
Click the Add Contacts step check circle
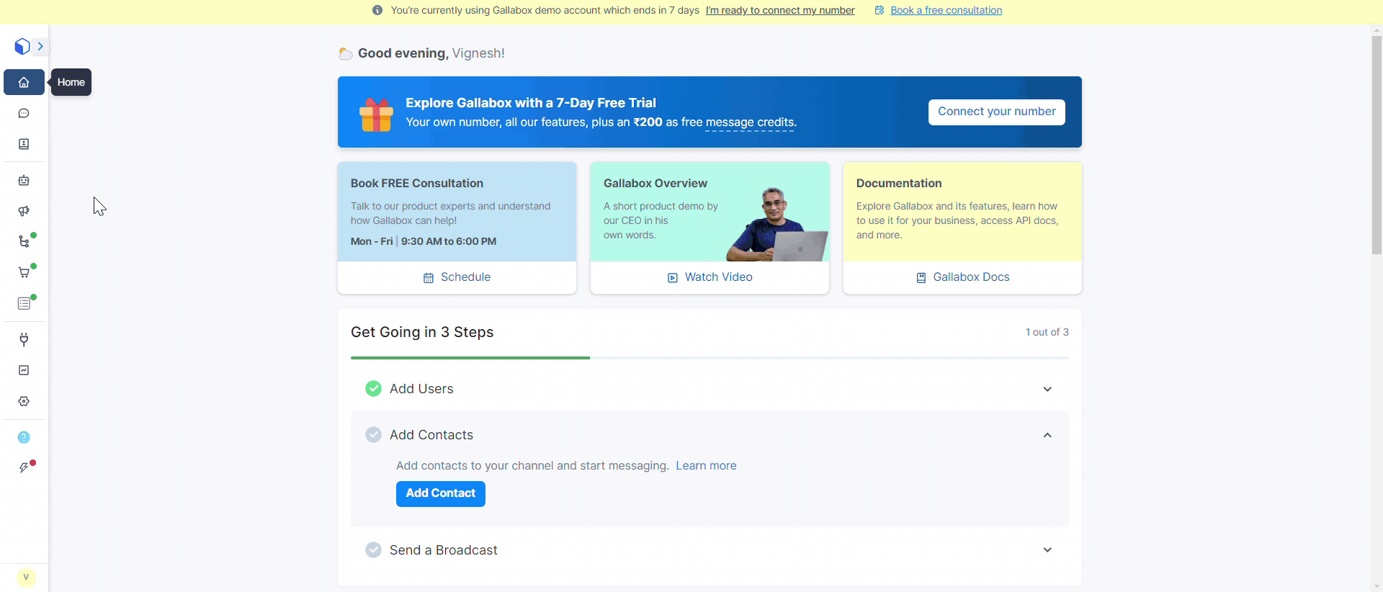[x=373, y=435]
